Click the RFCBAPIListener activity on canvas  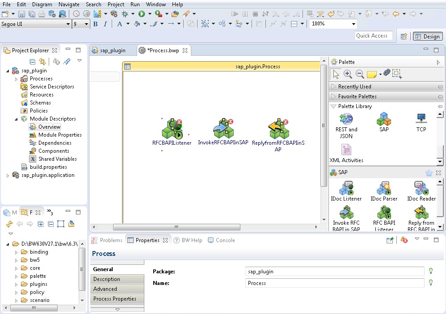click(172, 130)
